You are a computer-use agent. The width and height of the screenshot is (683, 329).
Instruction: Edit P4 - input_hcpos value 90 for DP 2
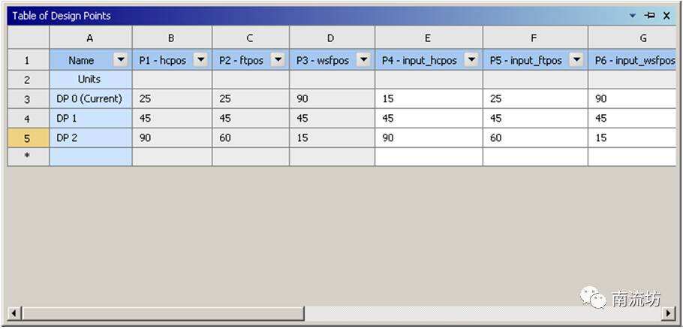pos(429,138)
